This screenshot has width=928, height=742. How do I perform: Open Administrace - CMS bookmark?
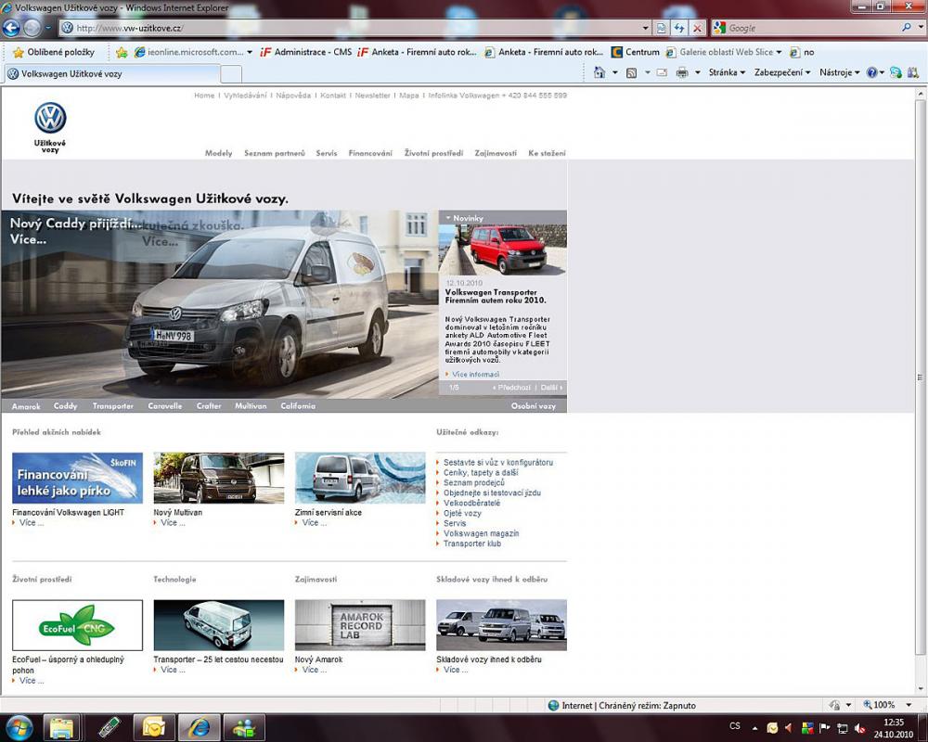[306, 52]
